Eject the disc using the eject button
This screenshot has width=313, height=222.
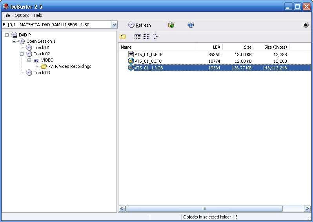pos(306,25)
